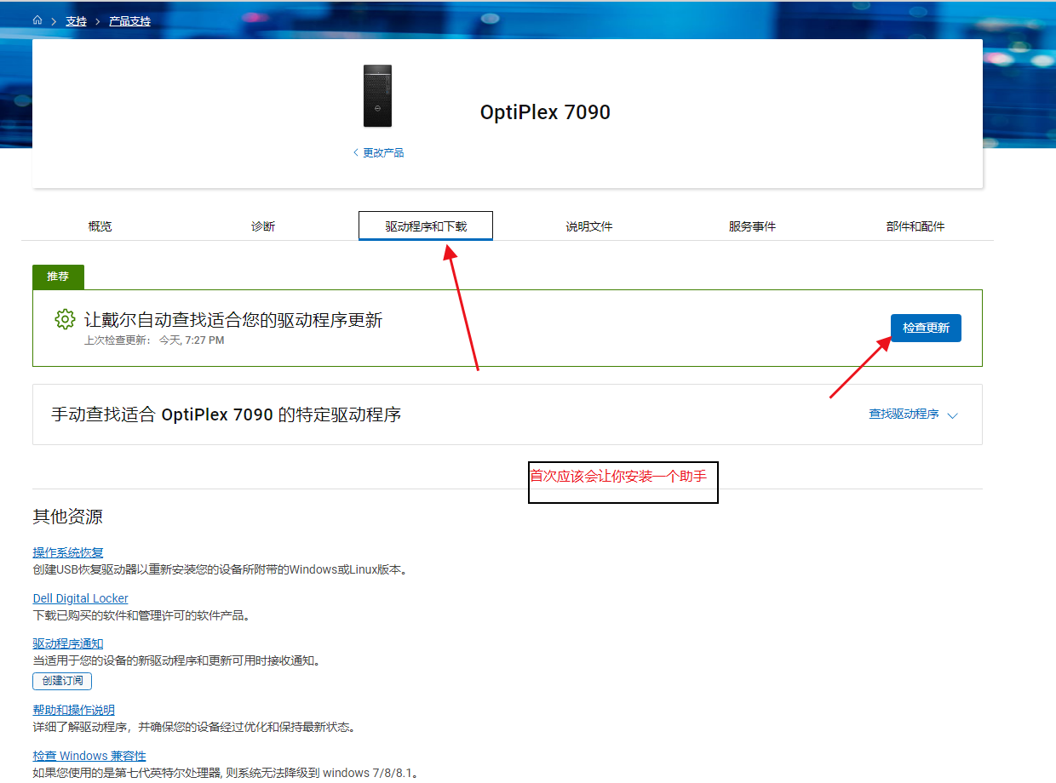Click the 其他资源 heading
Image resolution: width=1056 pixels, height=783 pixels.
[x=67, y=517]
